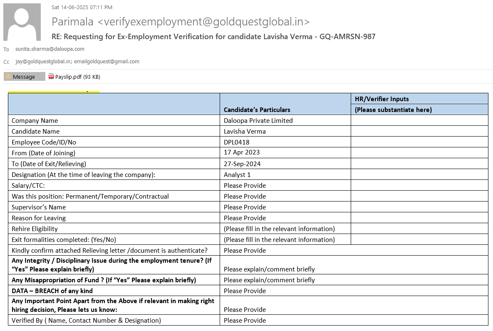Click the sender's profile avatar picture
The width and height of the screenshot is (493, 331).
[x=22, y=22]
